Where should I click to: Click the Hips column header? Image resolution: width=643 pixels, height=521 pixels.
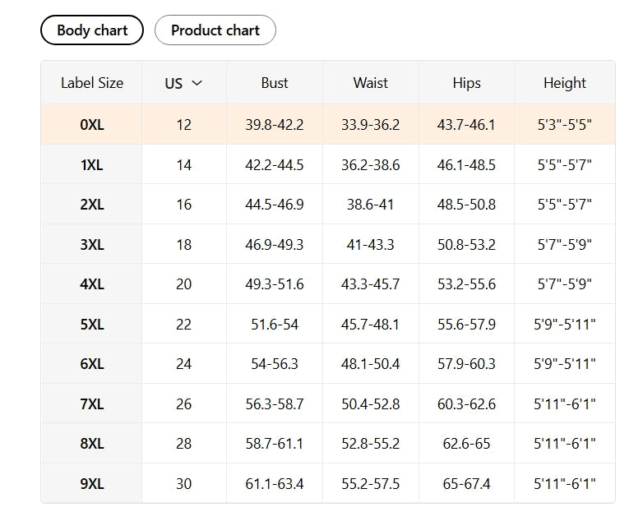467,83
